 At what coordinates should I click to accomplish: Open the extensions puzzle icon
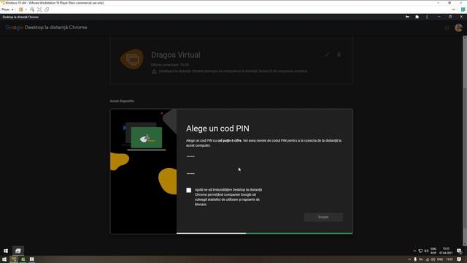point(417,17)
